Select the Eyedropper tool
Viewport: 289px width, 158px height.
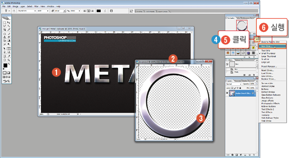pos(9,57)
